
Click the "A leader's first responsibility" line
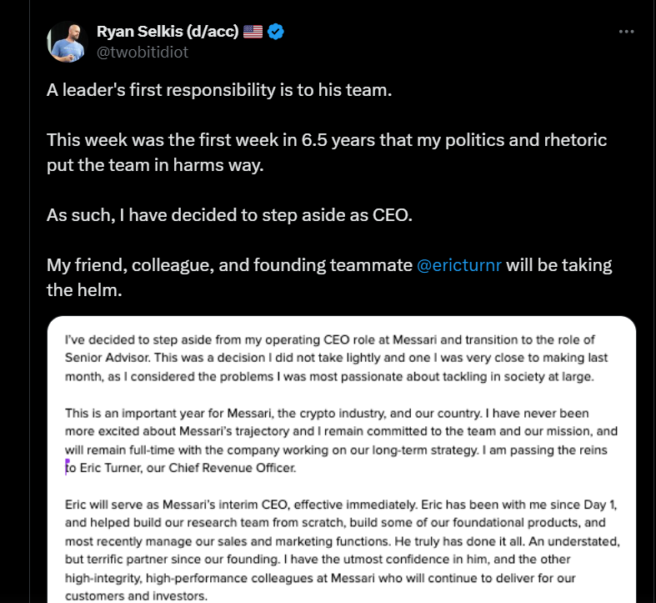[x=219, y=90]
